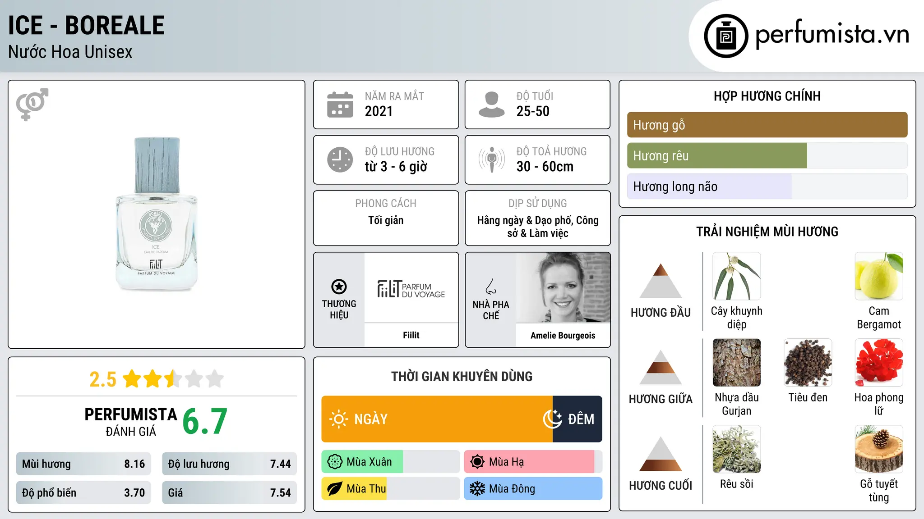Viewport: 924px width, 519px height.
Task: Click the Độ phổ biến 3.70 score row
Action: (x=83, y=492)
